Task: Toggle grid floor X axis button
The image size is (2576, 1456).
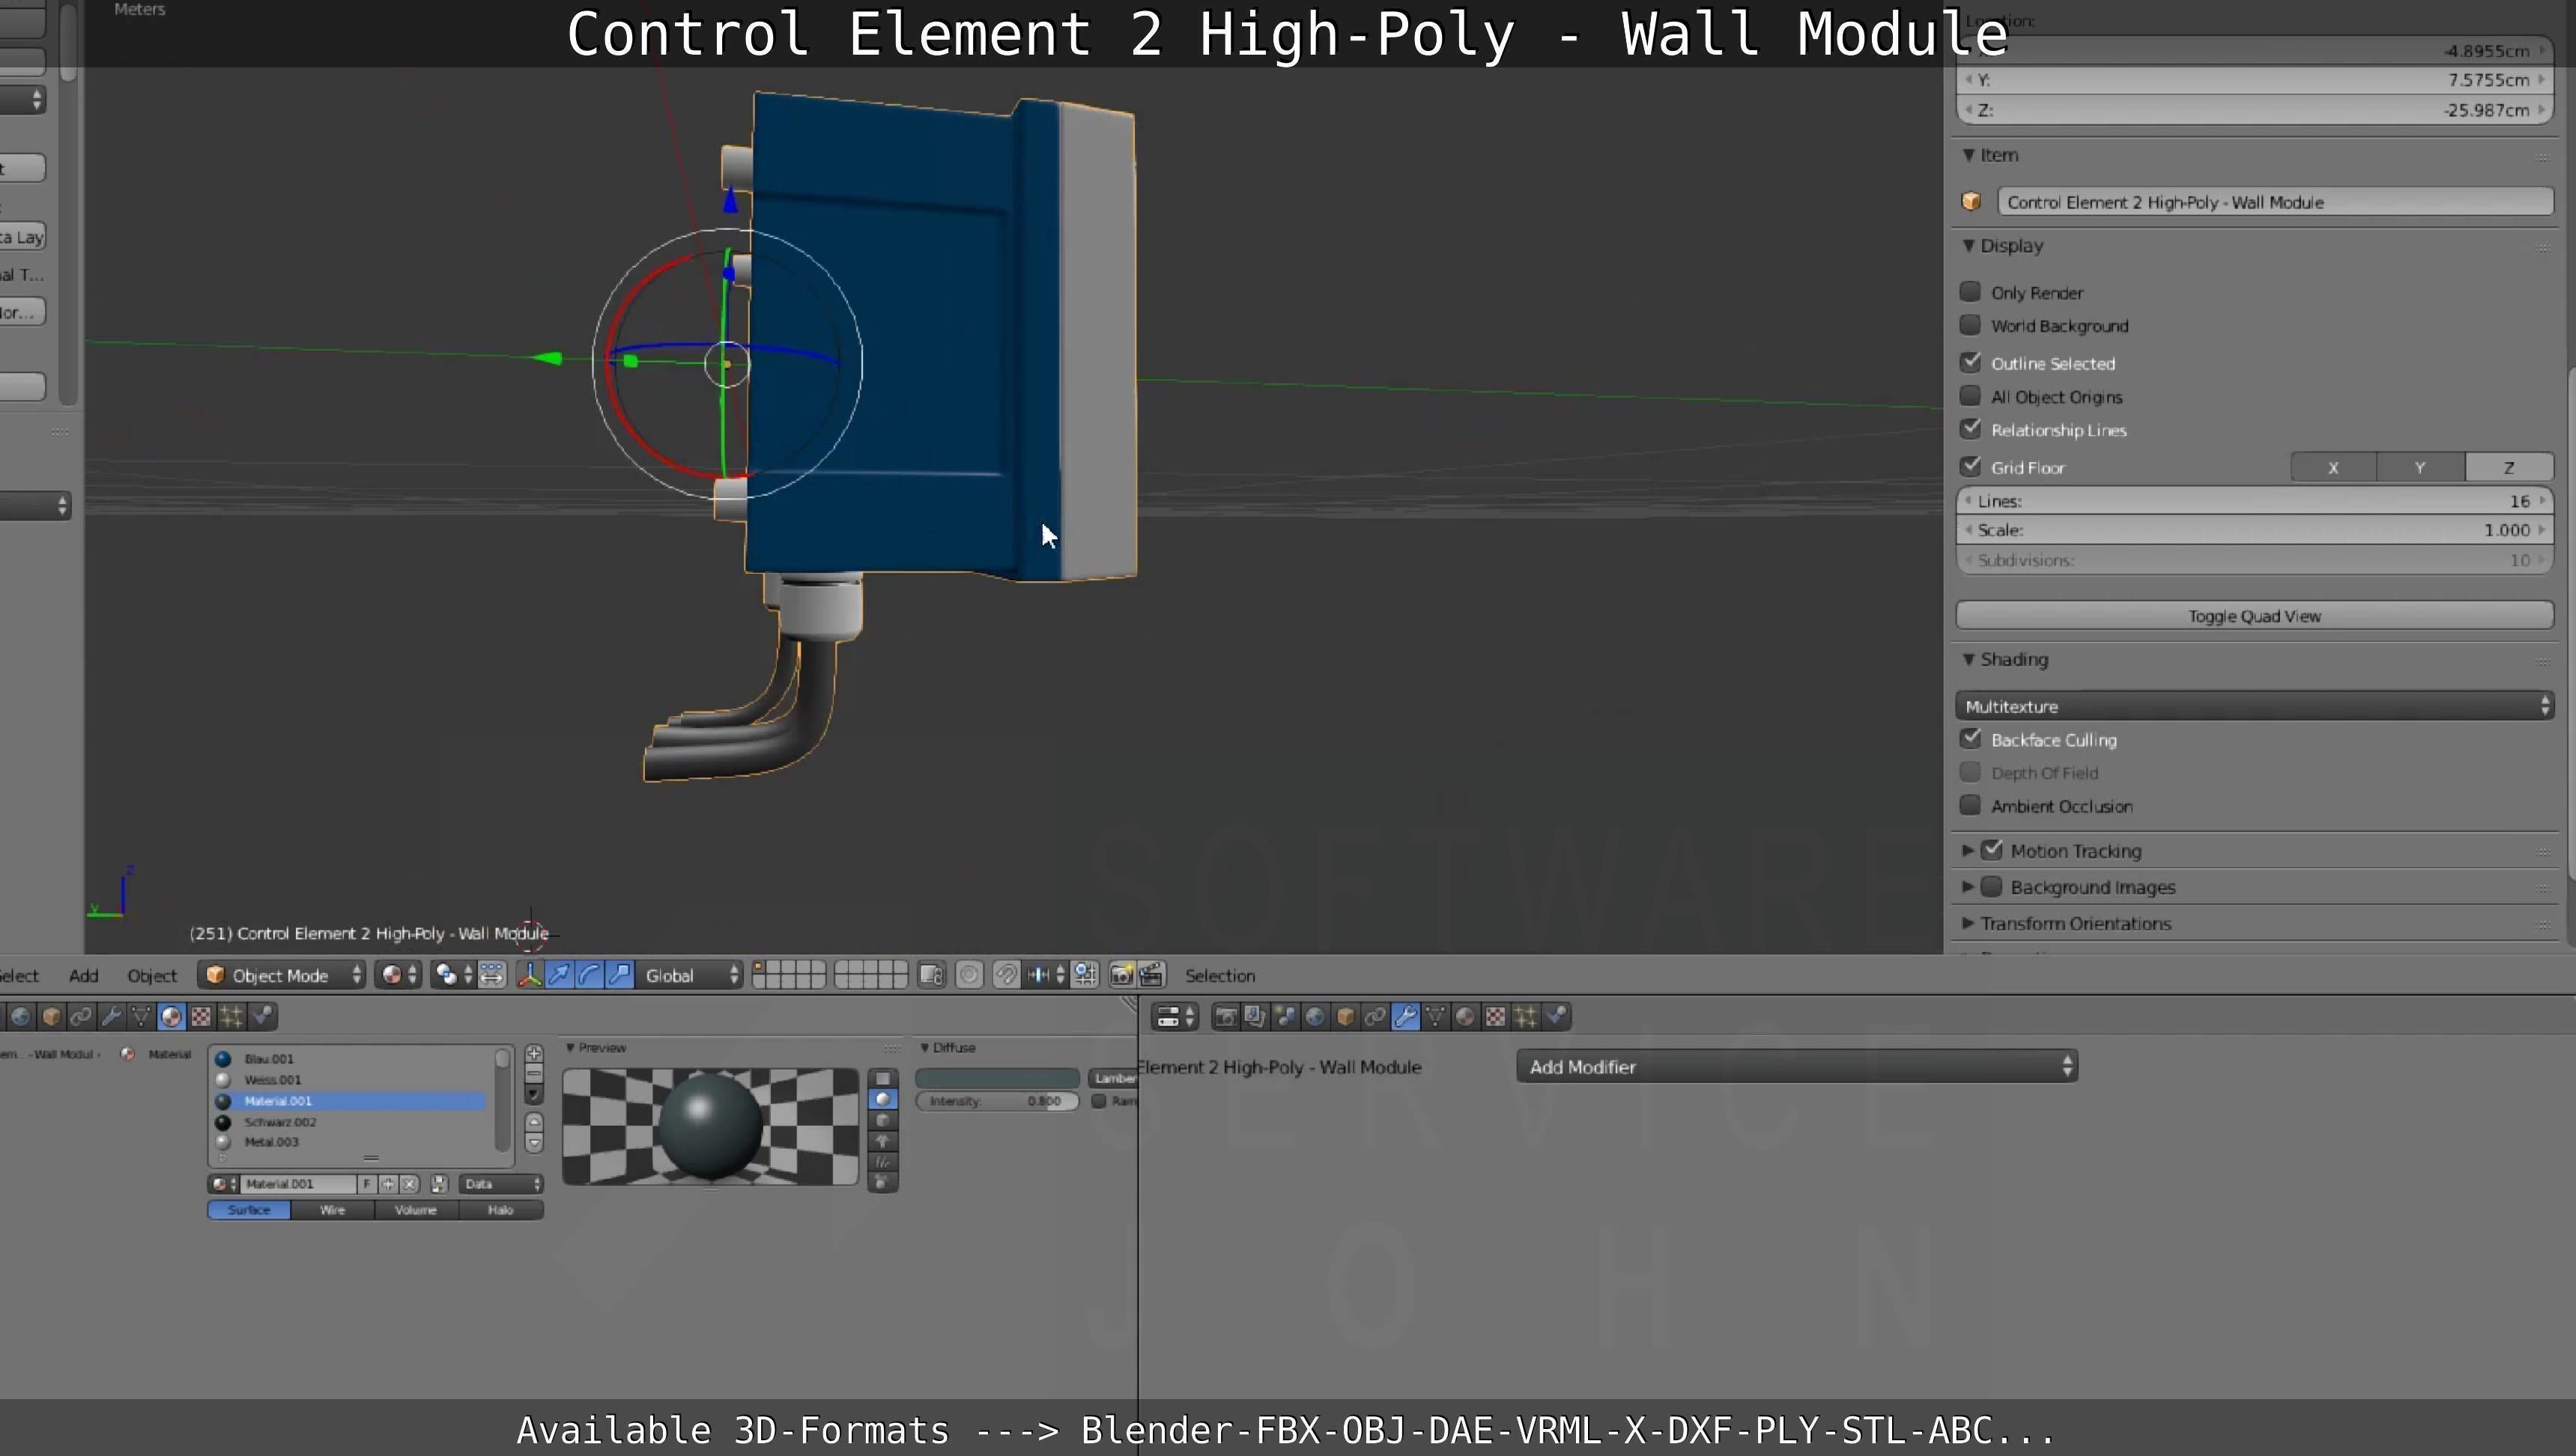Action: tap(2334, 467)
